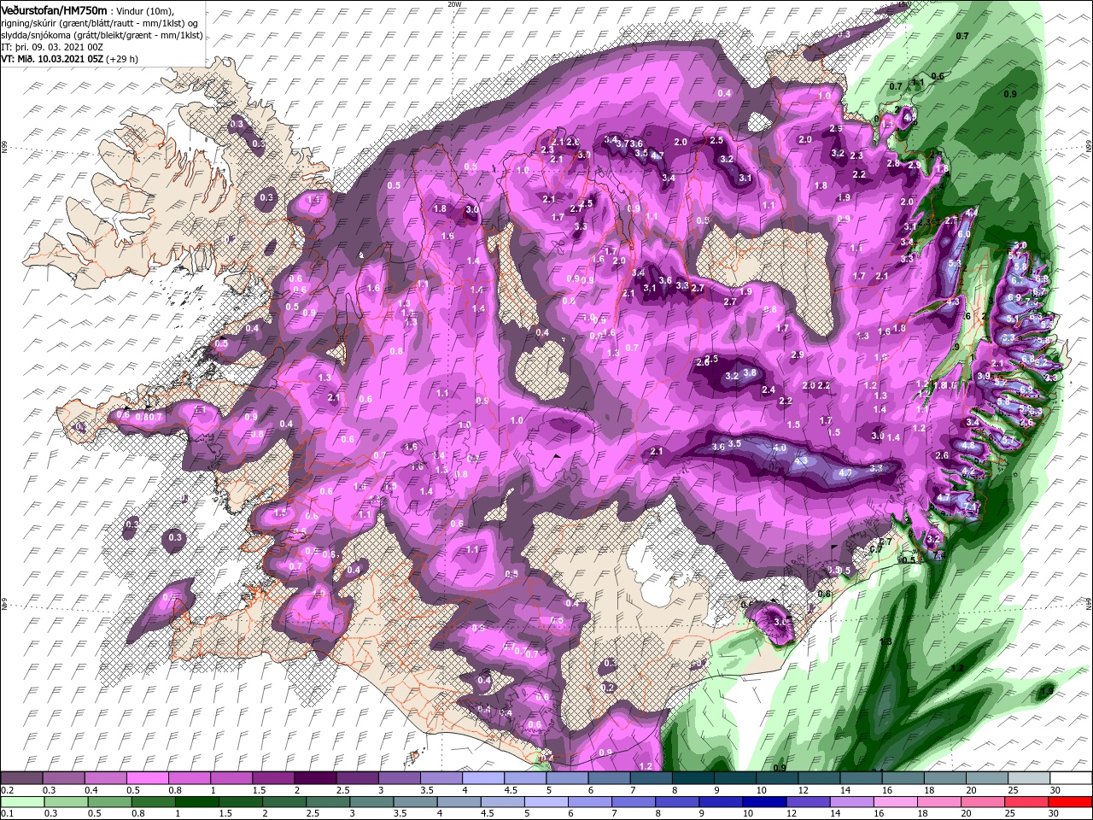Click the 'Vindur (10m)' header text

(x=145, y=12)
